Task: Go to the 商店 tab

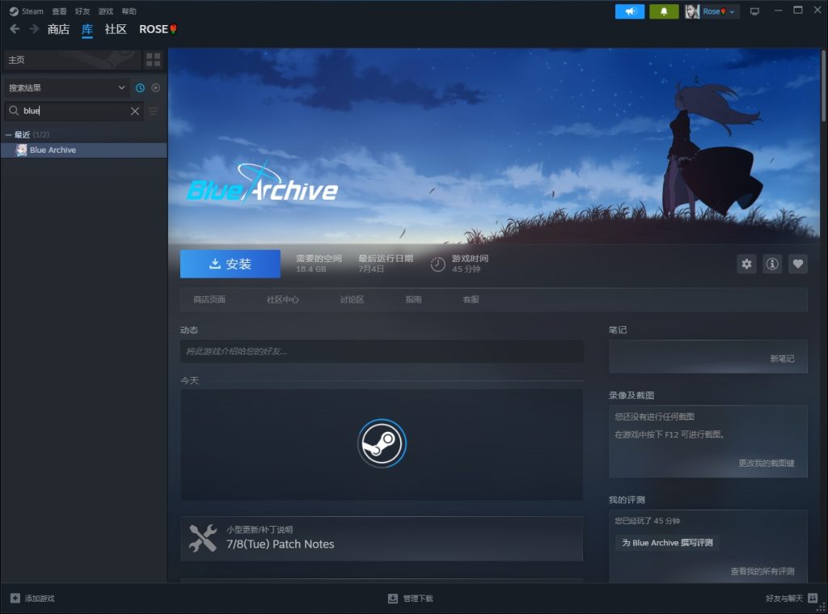Action: coord(58,29)
